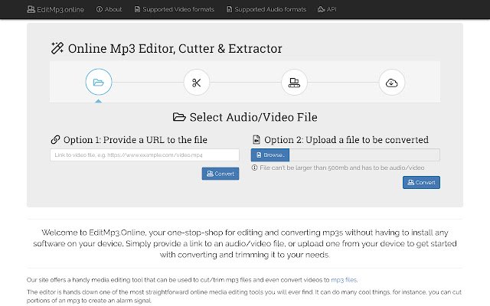Click the 'Welcome to EditMp3.Online' paragraph
The height and width of the screenshot is (306, 490).
point(245,243)
